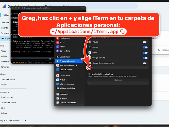The width and height of the screenshot is (169, 127).
Task: Click the Claude app icon in list
Action: pos(90,42)
